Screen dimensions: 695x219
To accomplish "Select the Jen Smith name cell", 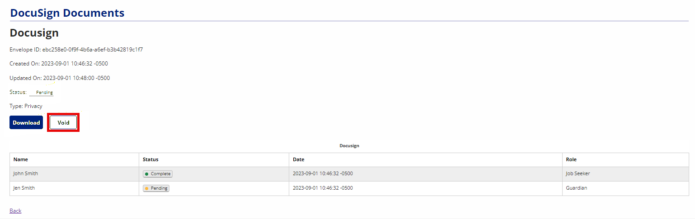I will point(74,188).
